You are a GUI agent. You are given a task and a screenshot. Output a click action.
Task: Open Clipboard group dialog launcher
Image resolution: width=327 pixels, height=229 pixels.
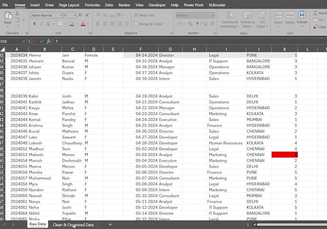click(x=27, y=33)
